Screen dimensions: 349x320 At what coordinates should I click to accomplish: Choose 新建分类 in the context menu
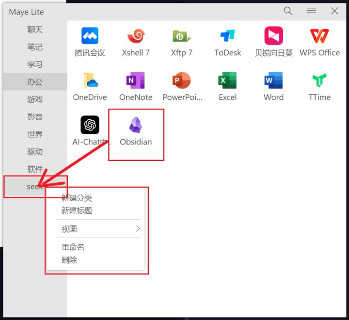point(77,198)
